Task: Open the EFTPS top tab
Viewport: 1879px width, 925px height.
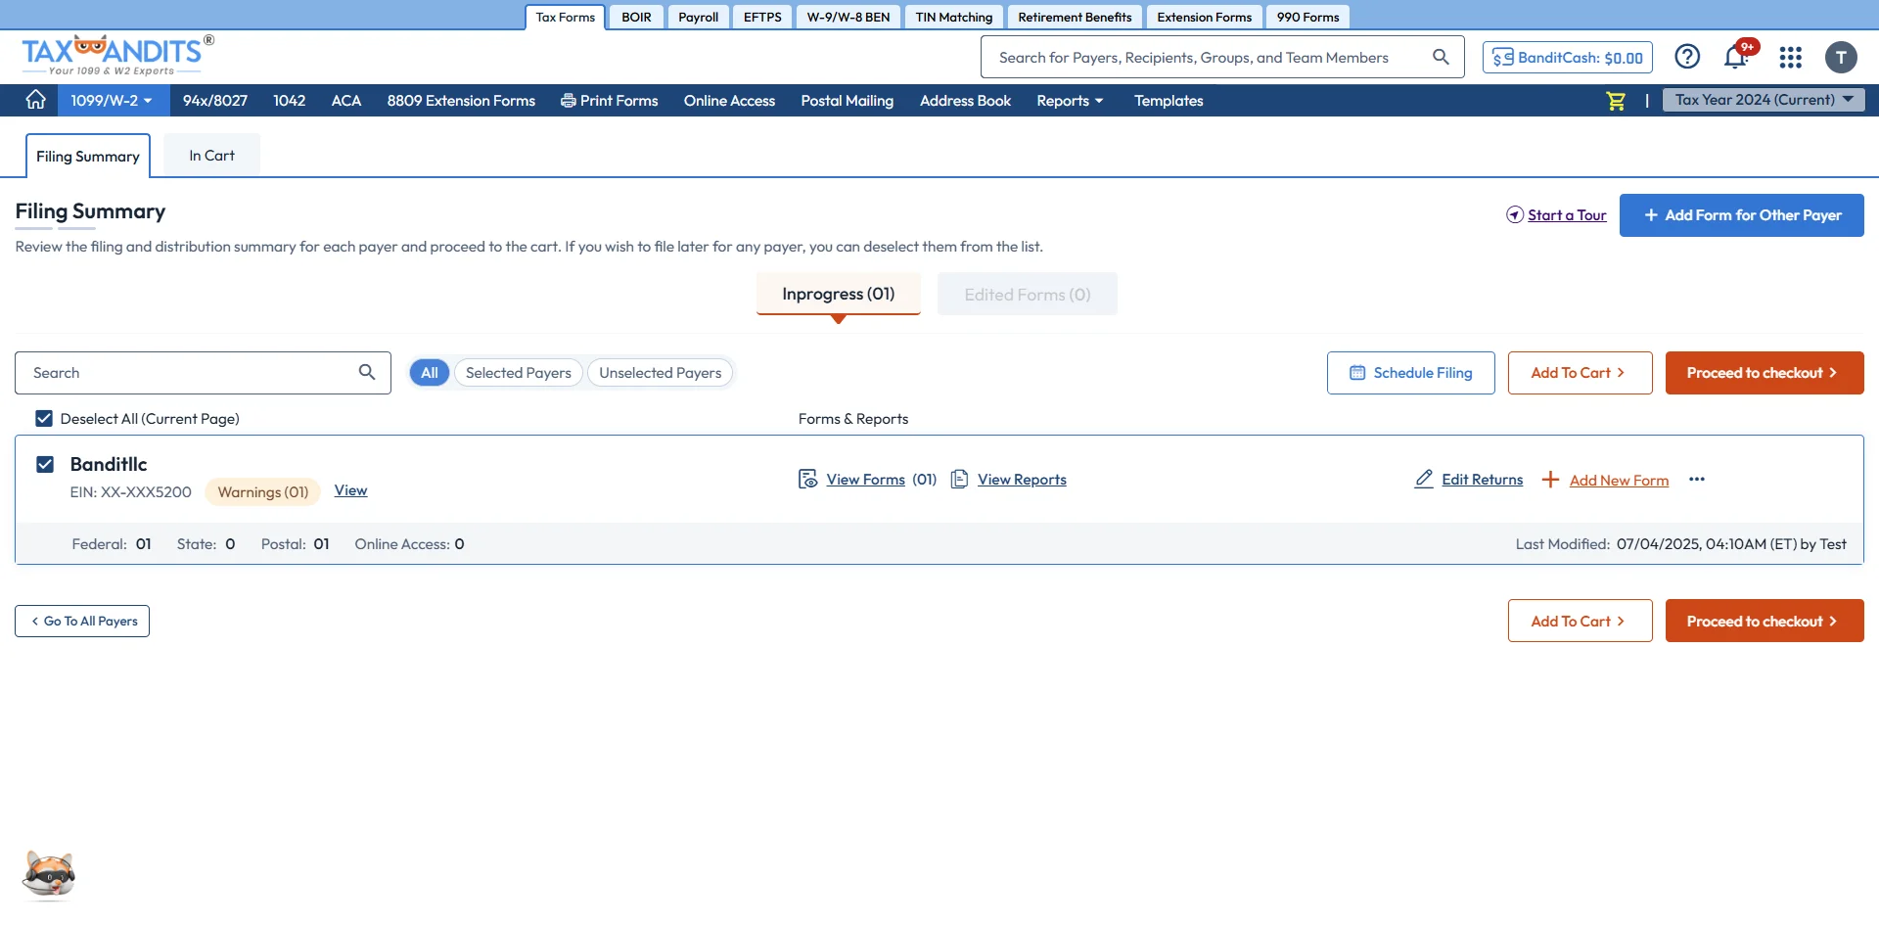Action: click(x=762, y=17)
